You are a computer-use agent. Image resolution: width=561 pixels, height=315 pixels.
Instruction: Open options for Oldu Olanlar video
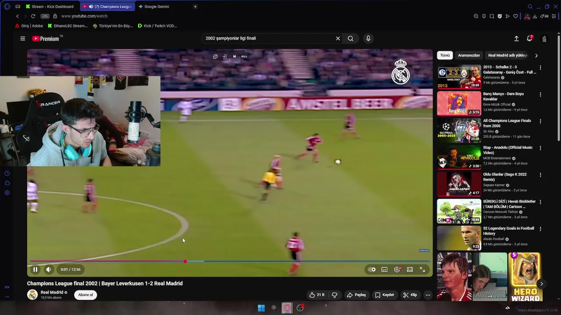coord(540,175)
